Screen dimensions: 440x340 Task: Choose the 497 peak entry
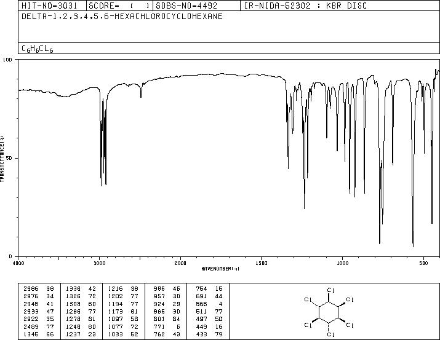[x=209, y=319]
